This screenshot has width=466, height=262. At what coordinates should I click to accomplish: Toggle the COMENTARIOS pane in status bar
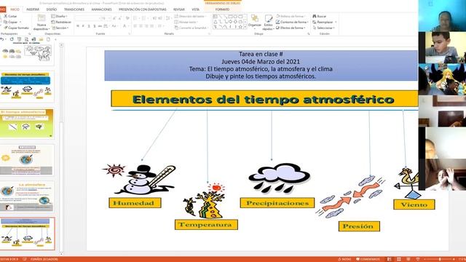(368, 259)
